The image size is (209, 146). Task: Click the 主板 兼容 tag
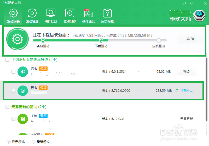click(43, 116)
